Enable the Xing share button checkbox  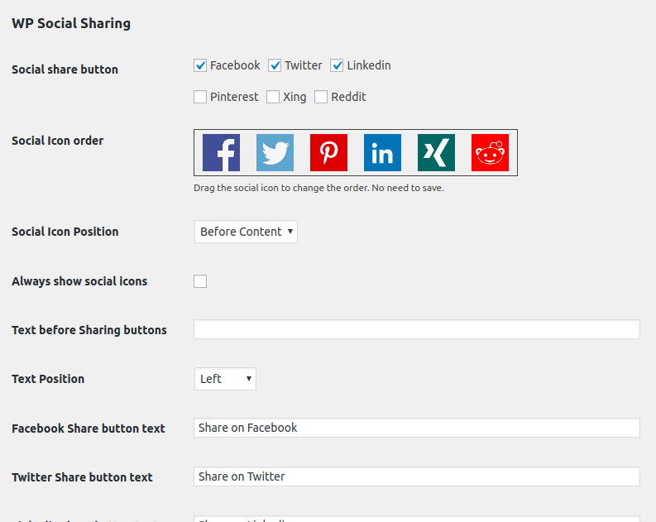tap(273, 97)
